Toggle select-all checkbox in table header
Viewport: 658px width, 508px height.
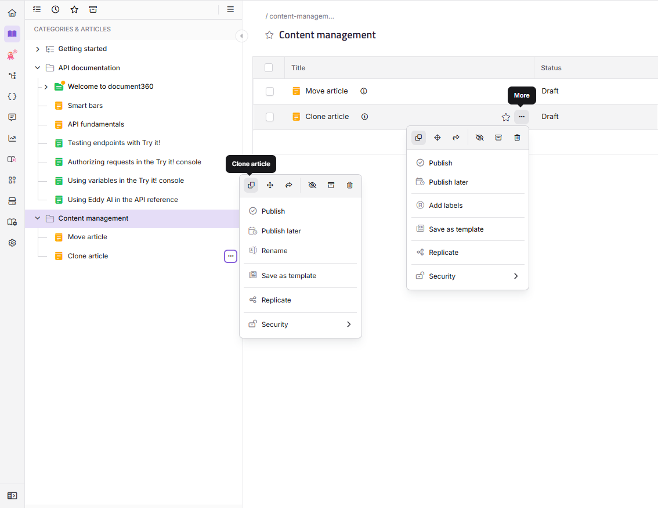click(x=269, y=67)
